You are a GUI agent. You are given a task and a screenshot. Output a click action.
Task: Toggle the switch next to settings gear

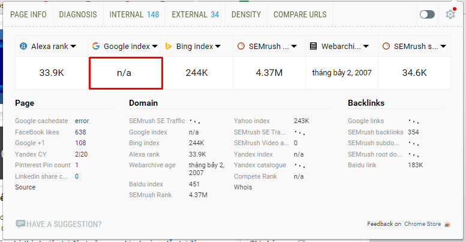428,14
